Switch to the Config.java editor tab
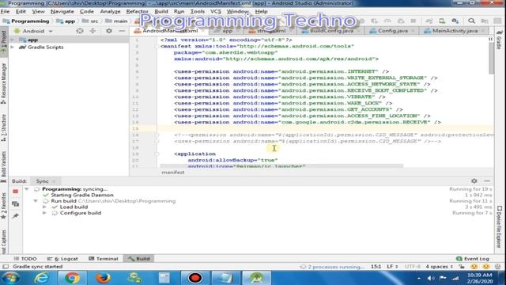 392,31
